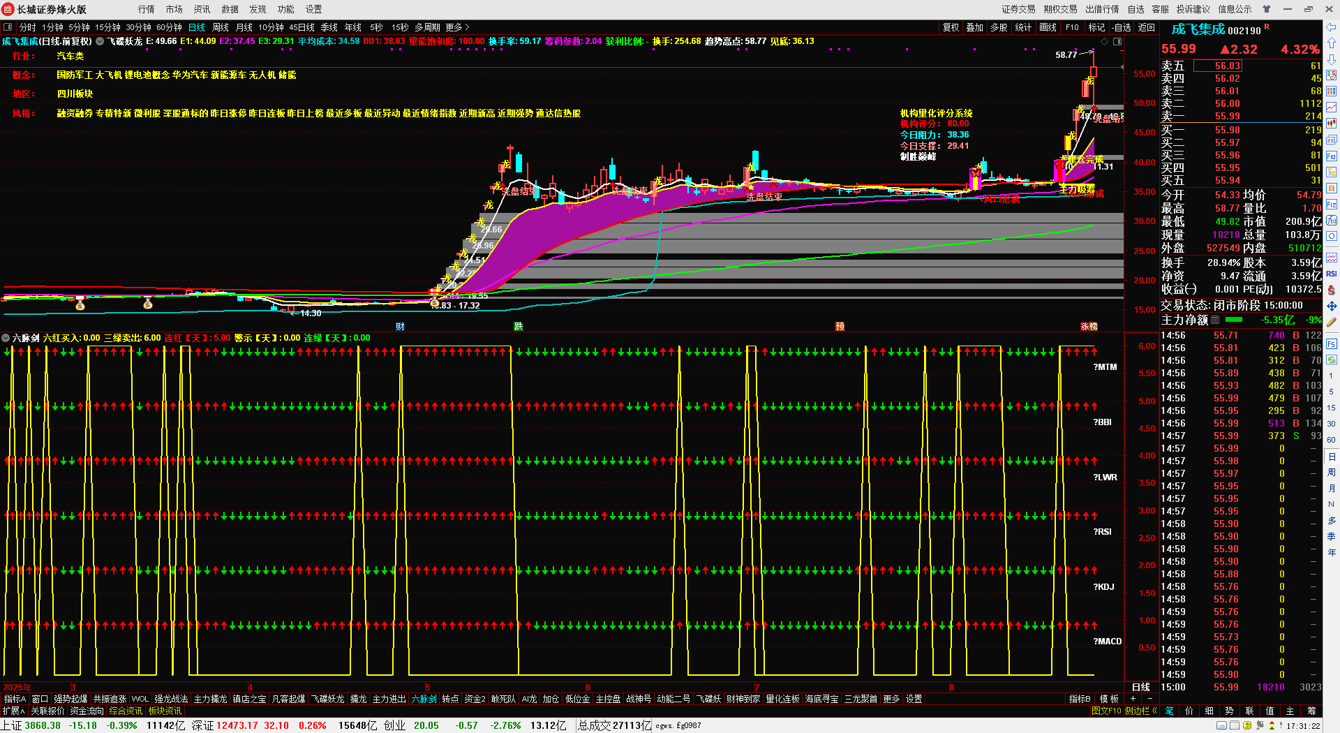
Task: Open the f(x) formula icon in sidebar
Action: coord(1331,221)
